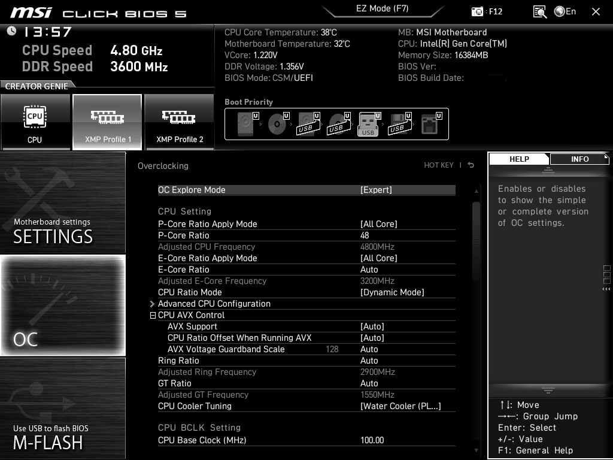Open the M-FLASH BIOS flashing panel
The width and height of the screenshot is (613, 460).
[x=62, y=408]
